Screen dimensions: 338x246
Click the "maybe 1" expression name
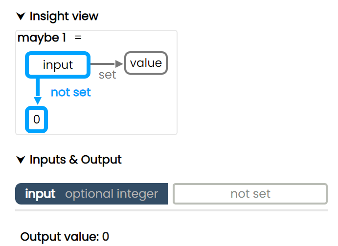click(x=42, y=38)
